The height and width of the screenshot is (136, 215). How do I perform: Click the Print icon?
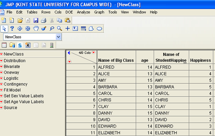click(x=43, y=20)
